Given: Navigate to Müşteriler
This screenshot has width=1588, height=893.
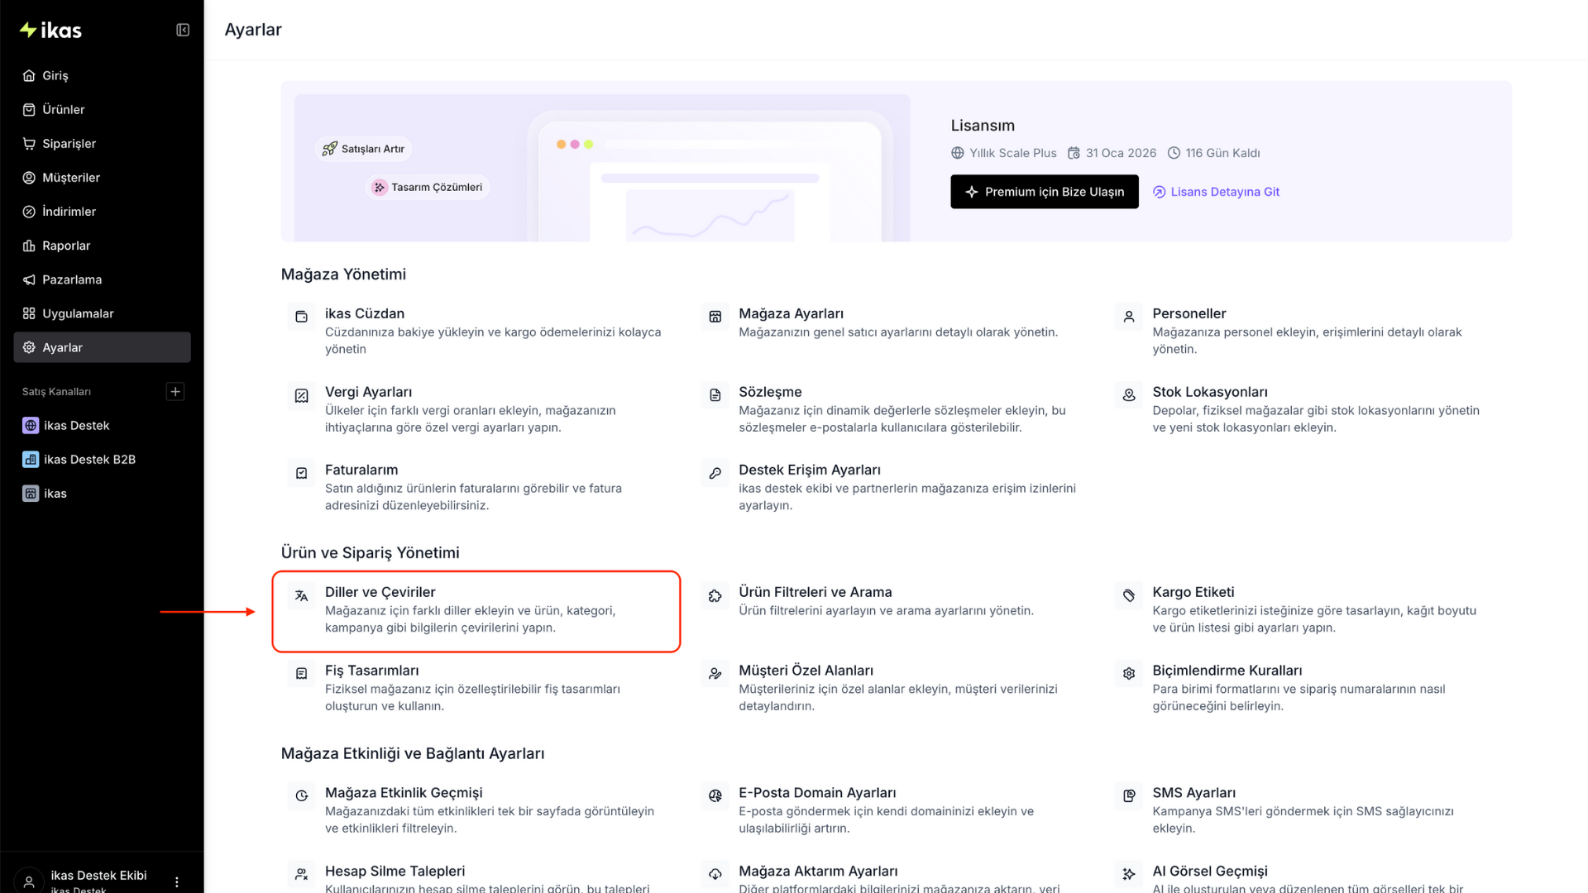Looking at the screenshot, I should point(102,177).
